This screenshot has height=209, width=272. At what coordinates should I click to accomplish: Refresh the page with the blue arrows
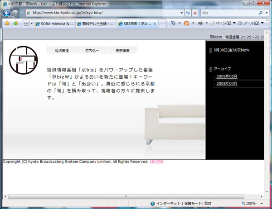188,13
